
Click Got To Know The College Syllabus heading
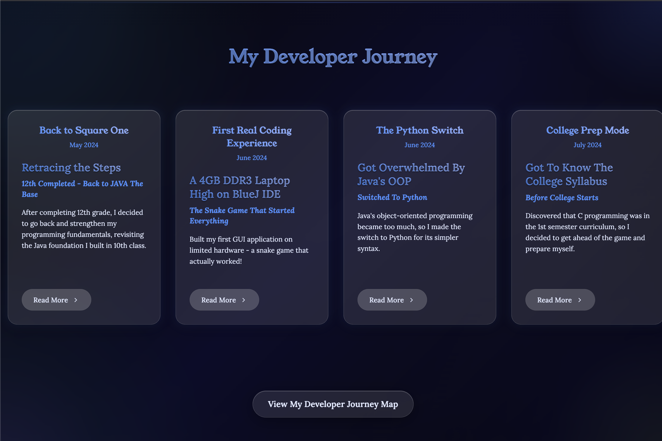click(x=569, y=174)
